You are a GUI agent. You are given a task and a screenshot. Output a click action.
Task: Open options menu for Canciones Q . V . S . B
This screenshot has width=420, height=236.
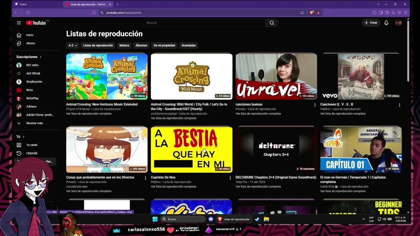coord(399,105)
